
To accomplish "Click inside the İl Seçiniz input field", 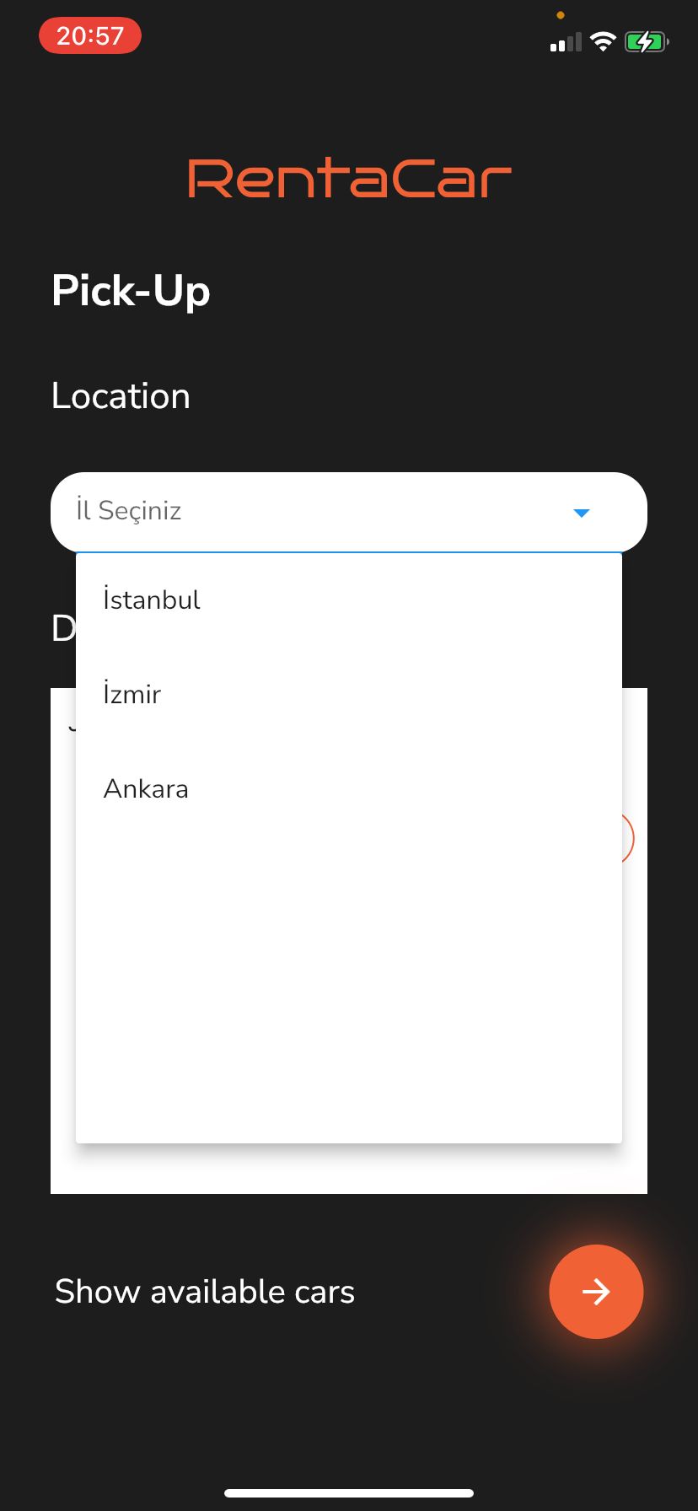I will tap(253, 512).
